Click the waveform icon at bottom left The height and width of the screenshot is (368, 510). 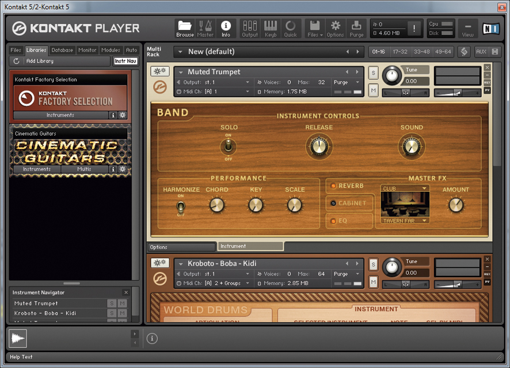[18, 338]
